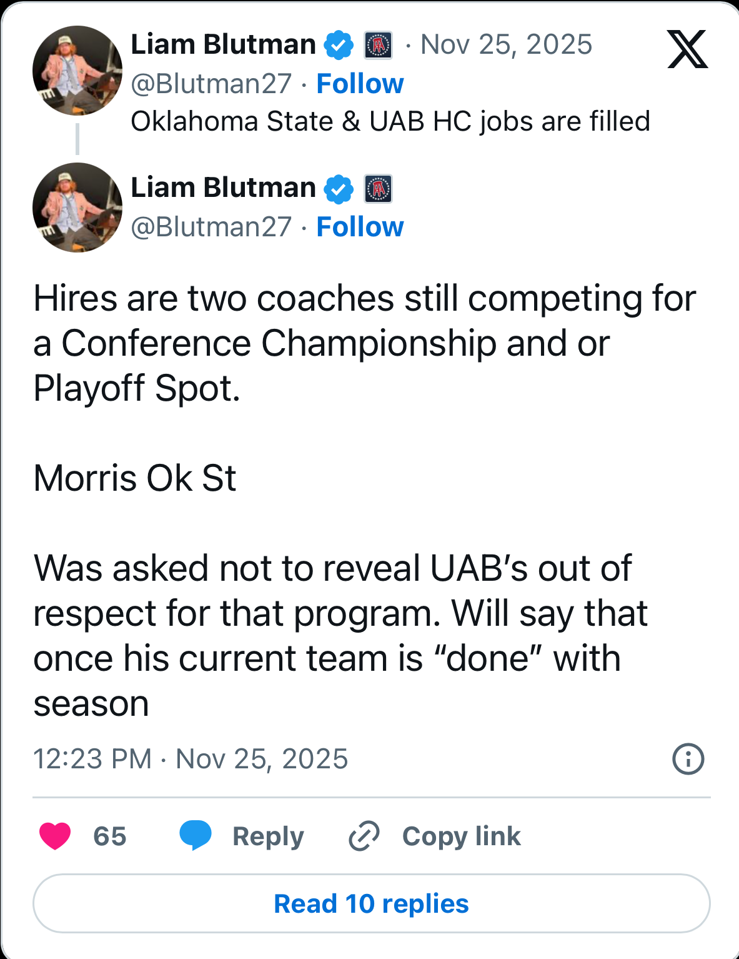Click the X logo icon
This screenshot has height=959, width=739.
coord(687,49)
